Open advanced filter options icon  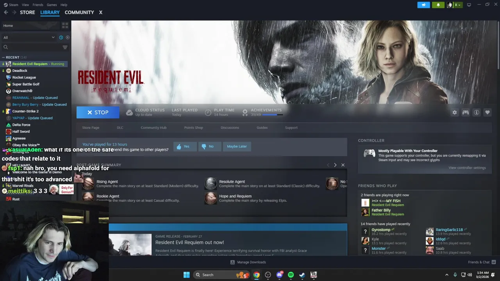[65, 47]
